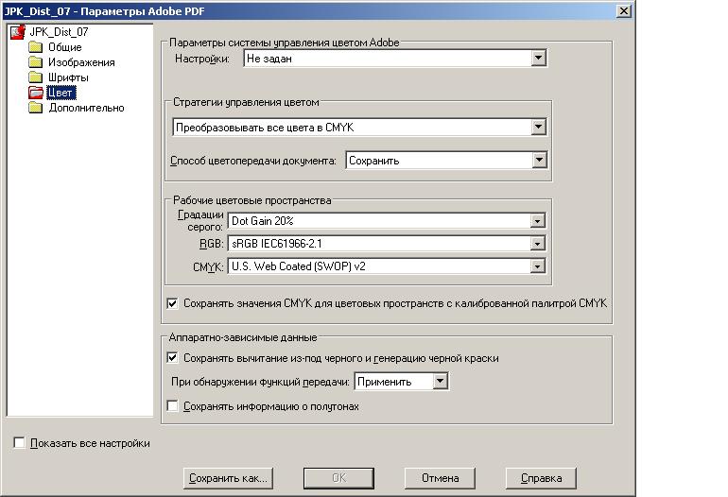This screenshot has width=728, height=497.
Task: Open Способ цветопередачи документа dropdown arrow
Action: point(539,160)
